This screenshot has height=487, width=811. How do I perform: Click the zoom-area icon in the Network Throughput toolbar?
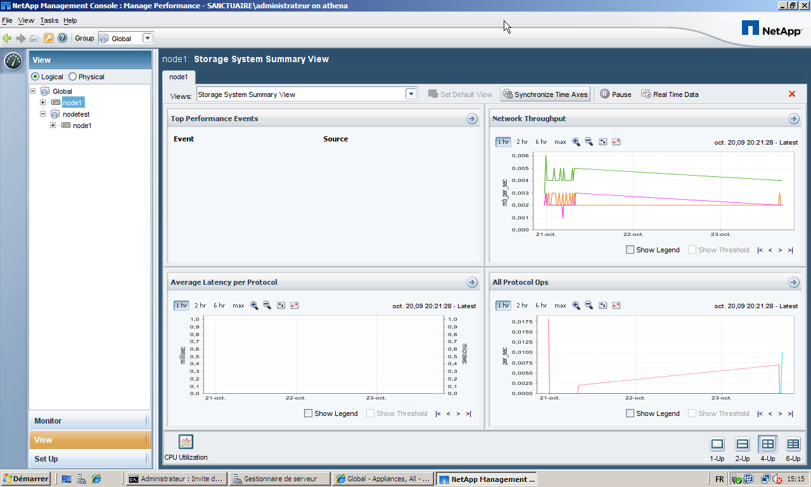(603, 142)
